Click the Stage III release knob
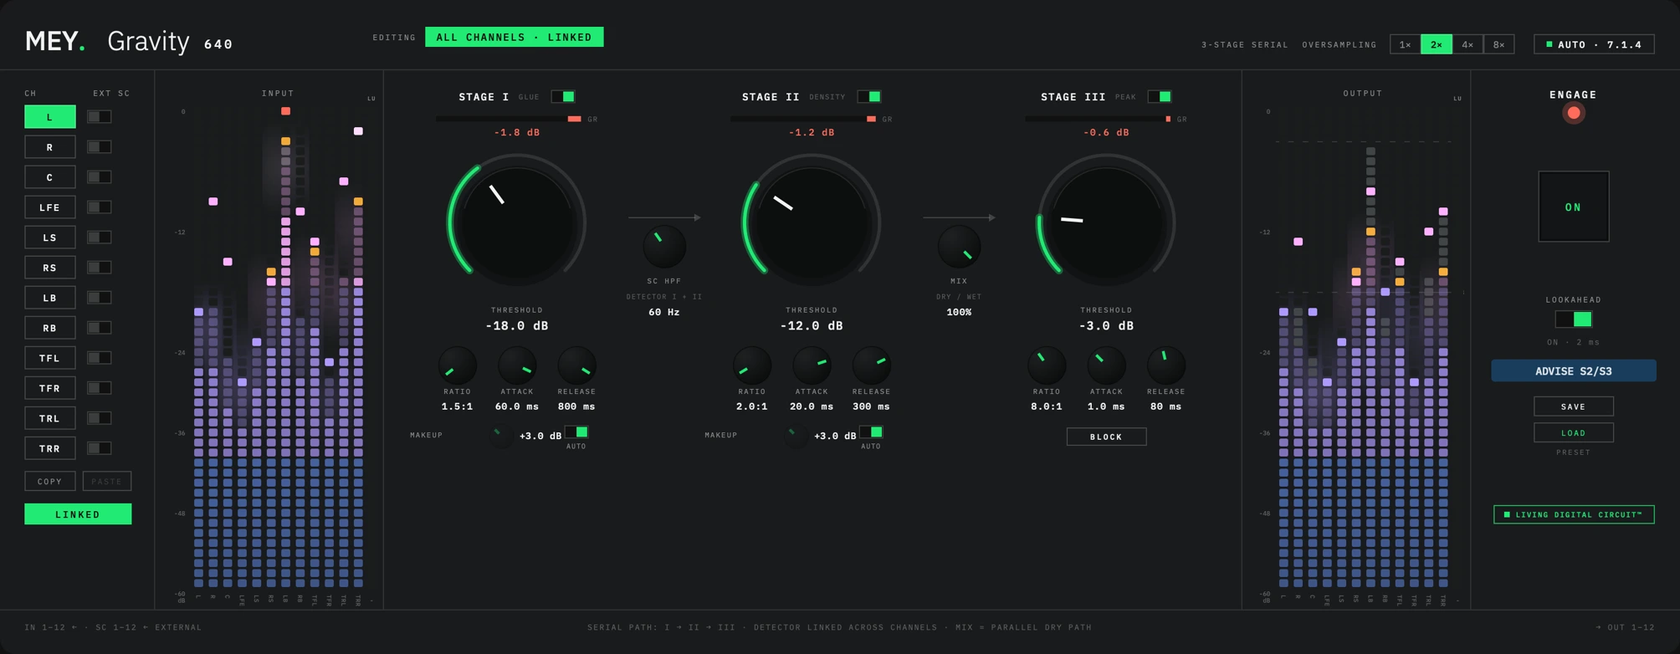The image size is (1680, 654). point(1165,365)
